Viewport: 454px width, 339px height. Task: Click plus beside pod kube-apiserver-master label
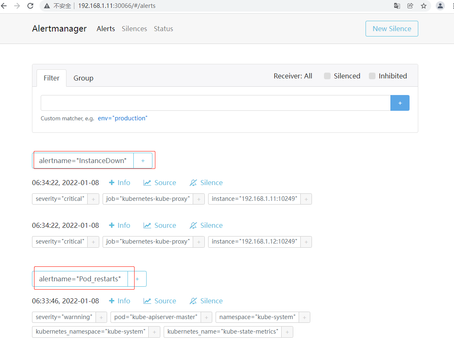(x=206, y=317)
